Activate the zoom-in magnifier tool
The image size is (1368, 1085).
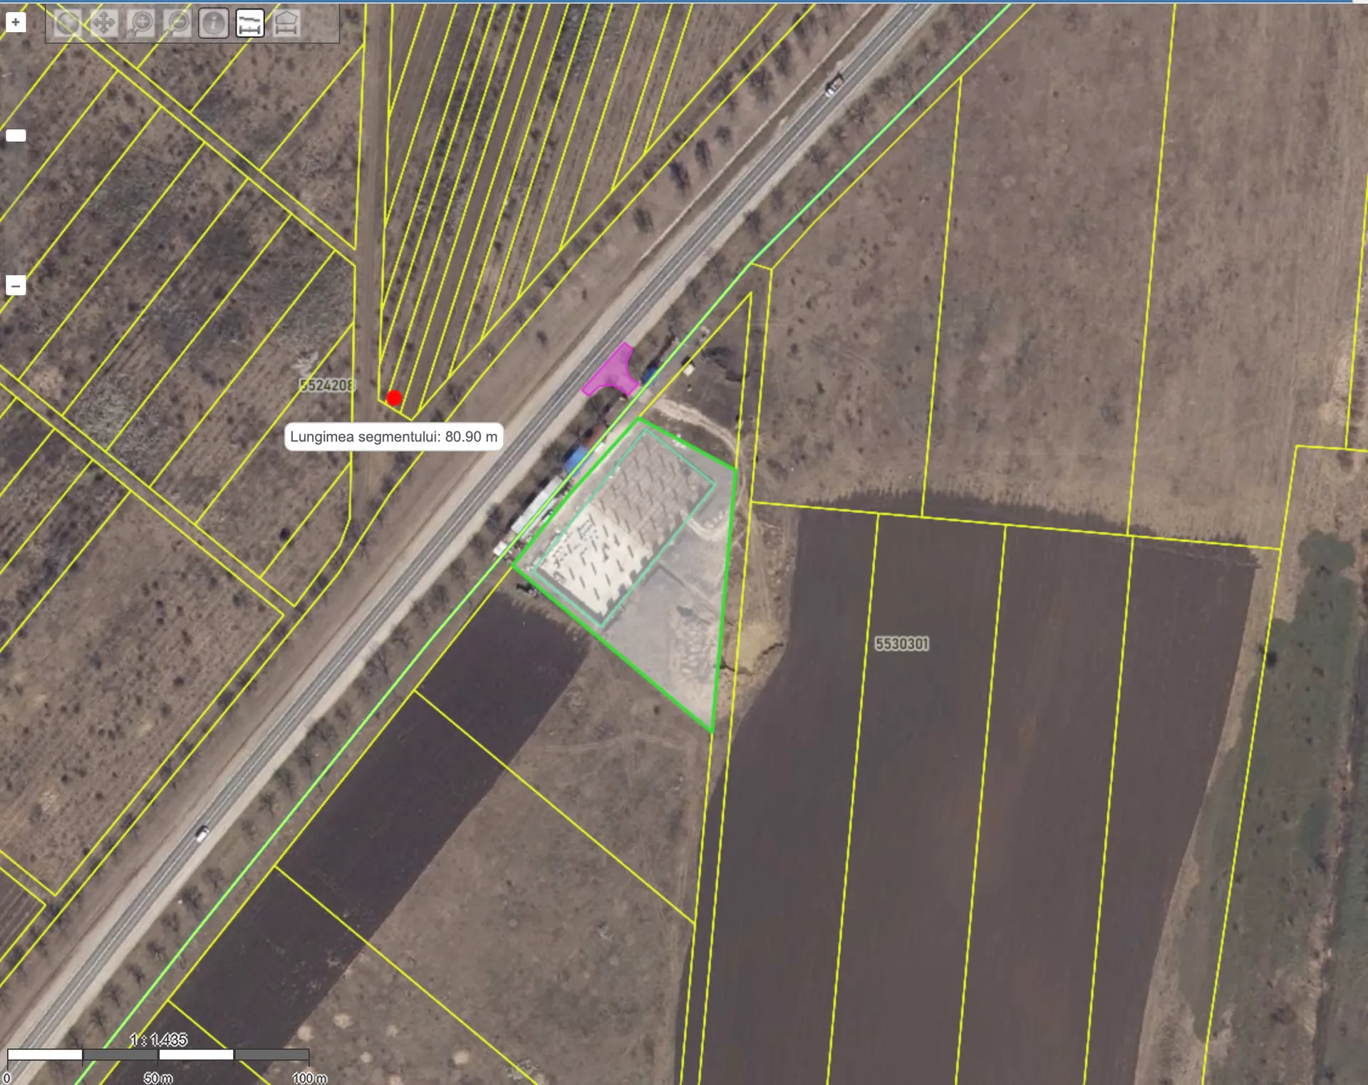tap(140, 23)
